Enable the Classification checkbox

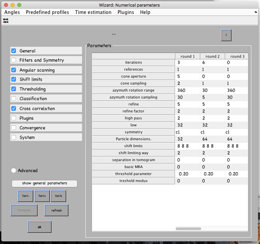[14, 98]
